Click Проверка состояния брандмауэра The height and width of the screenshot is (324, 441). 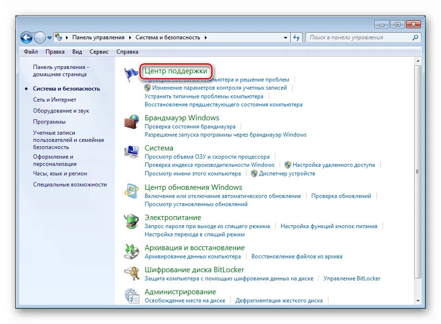click(190, 127)
